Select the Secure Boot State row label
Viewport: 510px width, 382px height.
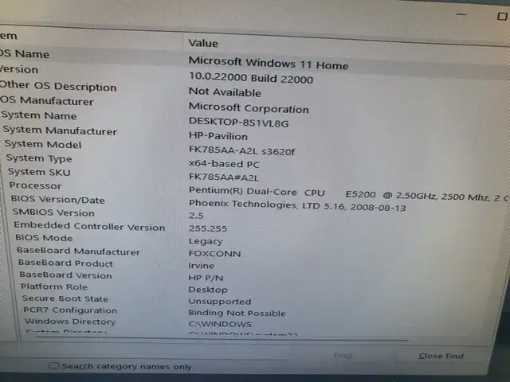[x=65, y=298]
